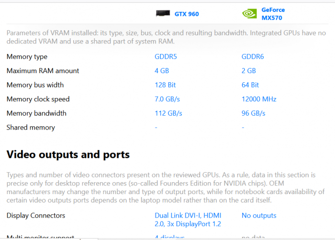Screen dimensions: 335x240
Task: Click the Shared memory row label
Action: click(31, 128)
